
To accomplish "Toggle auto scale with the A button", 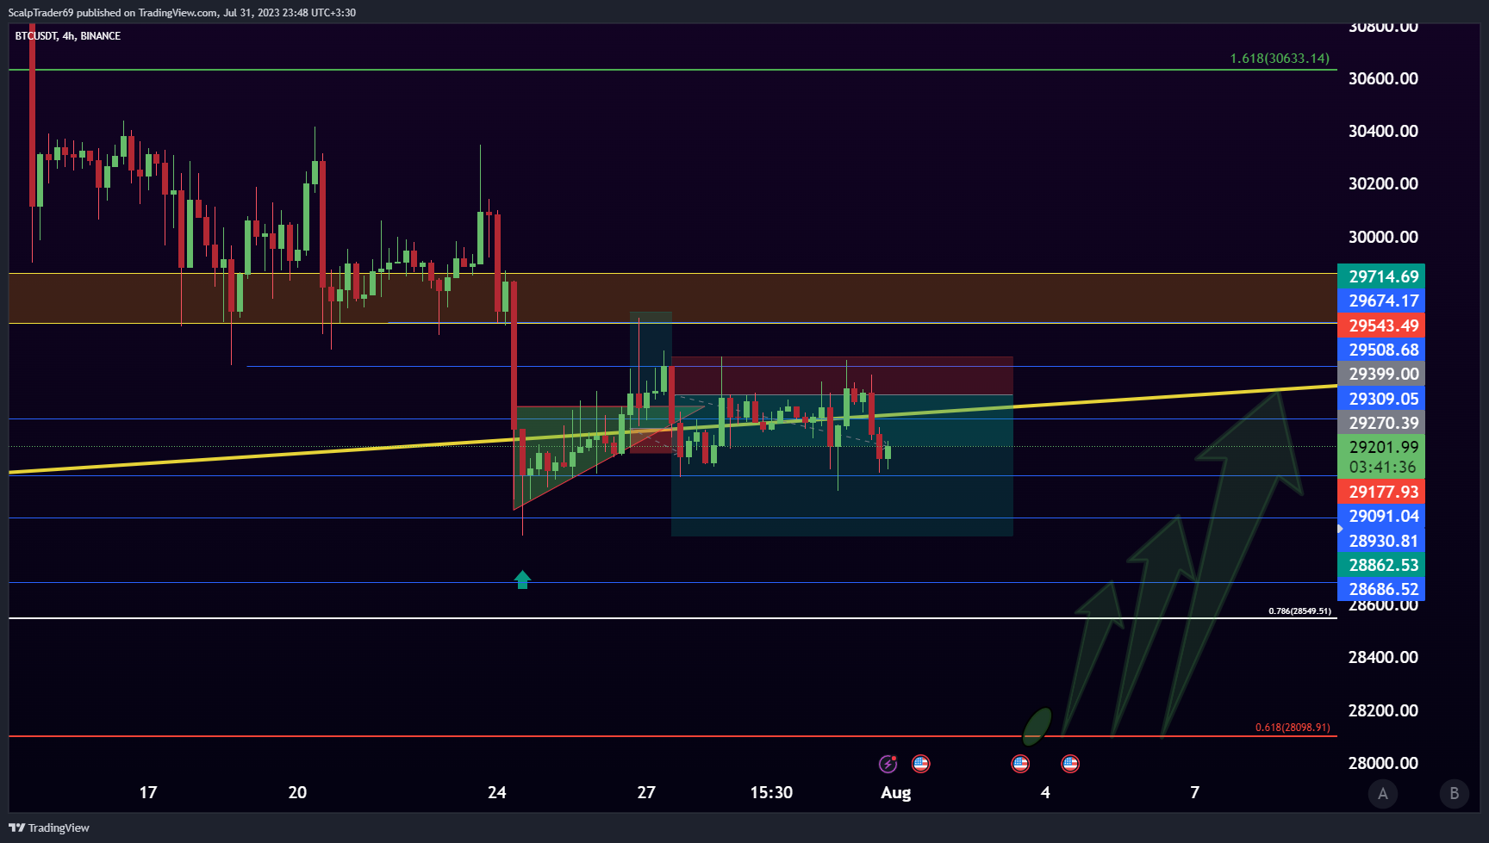I will click(1383, 793).
